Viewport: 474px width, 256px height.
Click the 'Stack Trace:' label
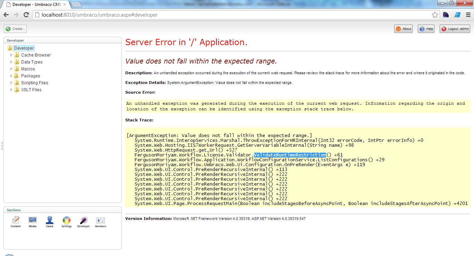coord(139,120)
